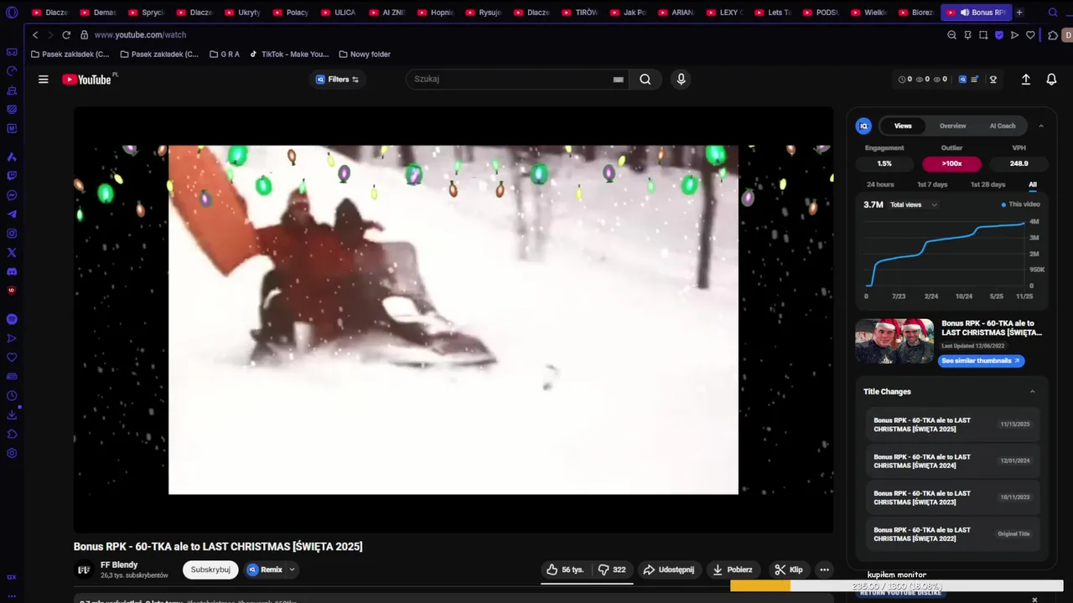The width and height of the screenshot is (1073, 603).
Task: Open the more actions ellipsis menu
Action: (824, 569)
